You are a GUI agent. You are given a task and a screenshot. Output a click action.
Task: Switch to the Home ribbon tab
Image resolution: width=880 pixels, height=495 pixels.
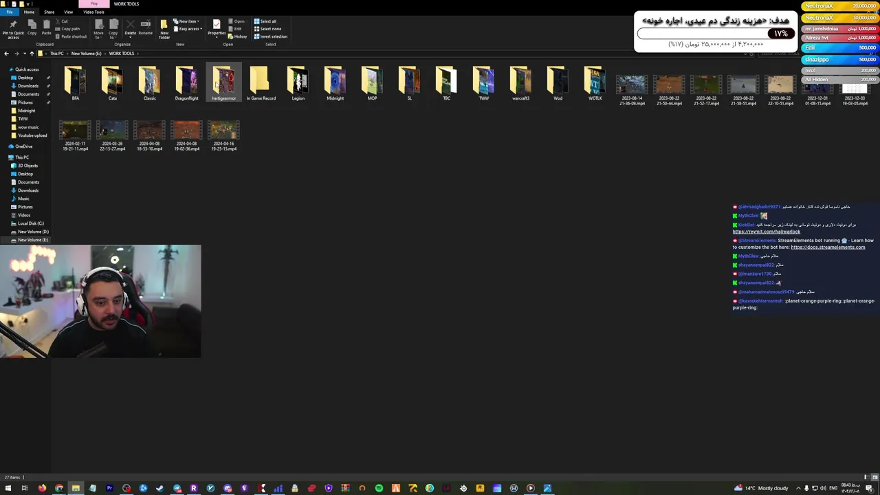29,12
